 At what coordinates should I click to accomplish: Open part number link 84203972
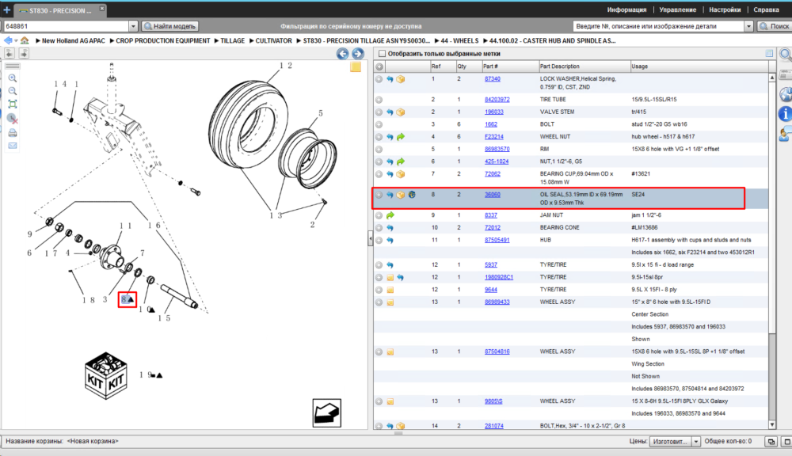[497, 100]
